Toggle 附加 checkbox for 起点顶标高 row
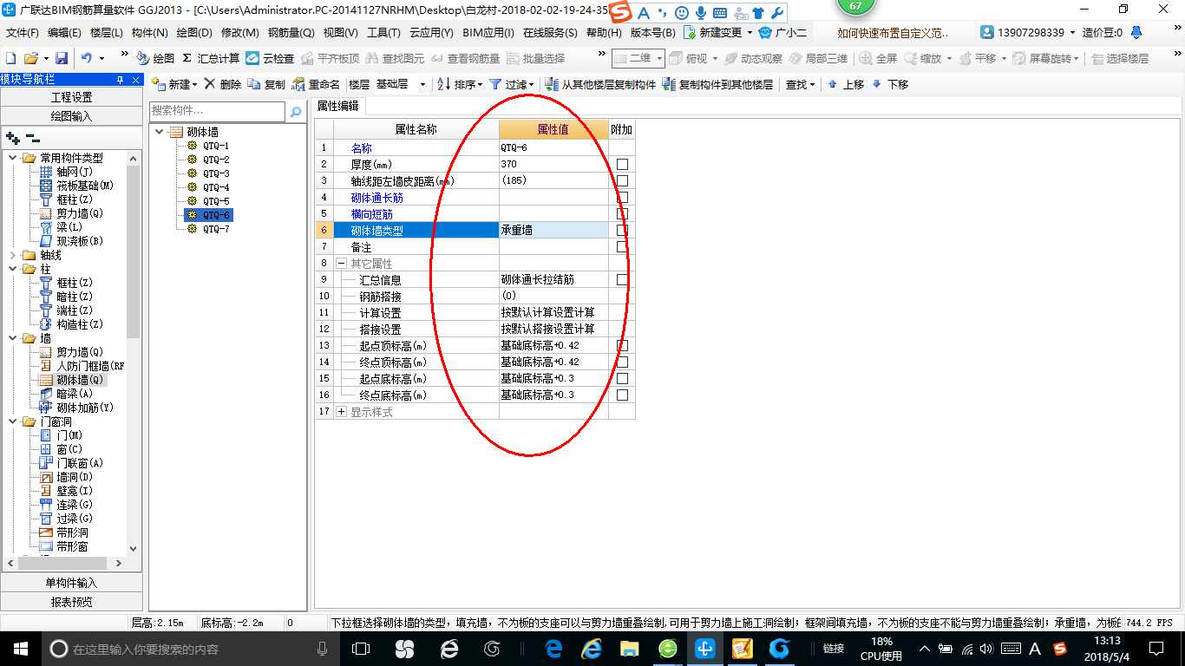 622,345
